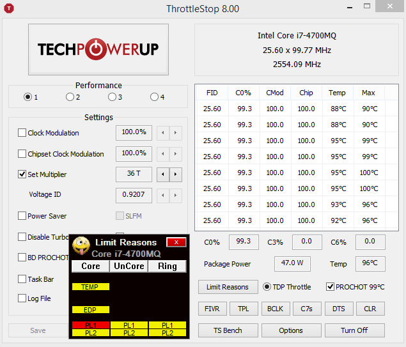Screen dimensions: 406x347
Task: Click the FID column header
Action: click(x=212, y=93)
